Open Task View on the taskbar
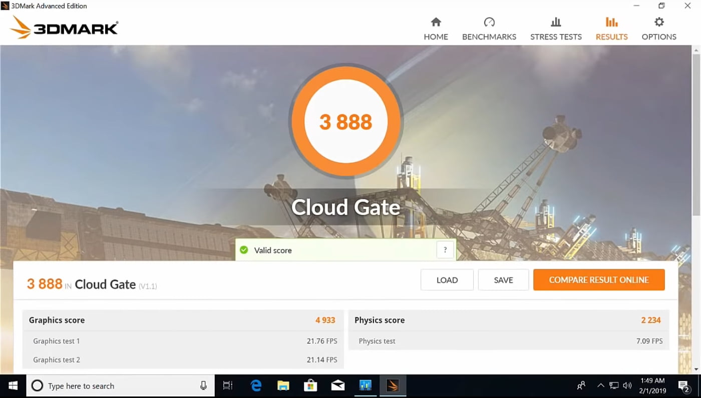Image resolution: width=701 pixels, height=398 pixels. pyautogui.click(x=228, y=385)
